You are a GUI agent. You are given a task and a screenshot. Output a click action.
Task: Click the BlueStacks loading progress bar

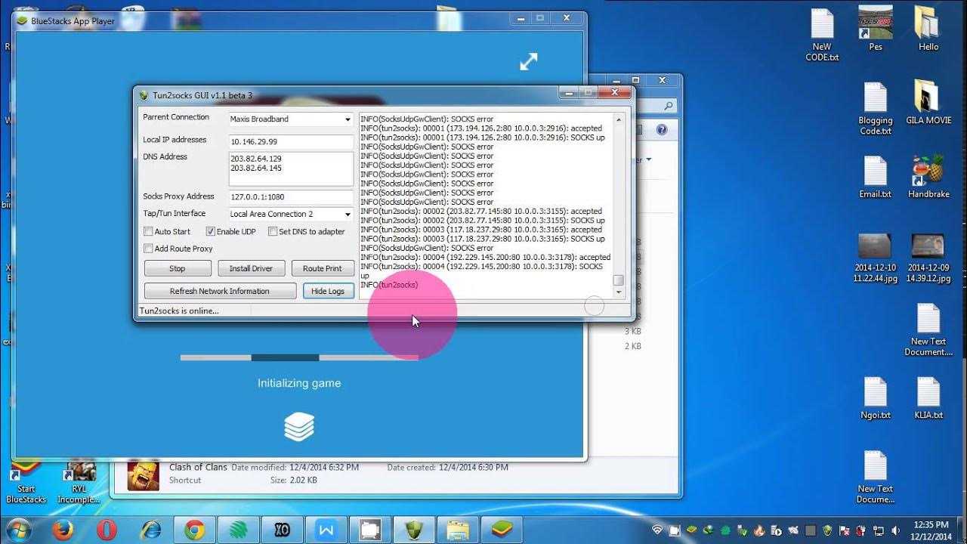coord(299,357)
